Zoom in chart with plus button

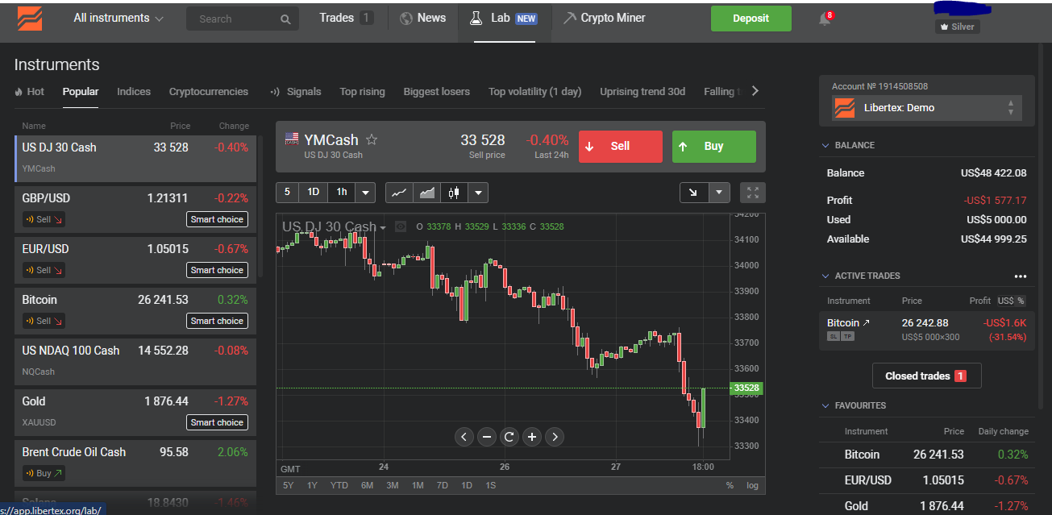pyautogui.click(x=531, y=437)
